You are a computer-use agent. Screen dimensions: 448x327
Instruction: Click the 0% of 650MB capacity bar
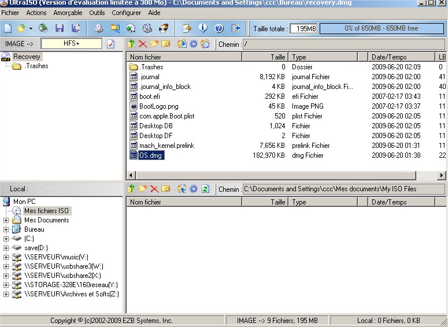pyautogui.click(x=382, y=28)
